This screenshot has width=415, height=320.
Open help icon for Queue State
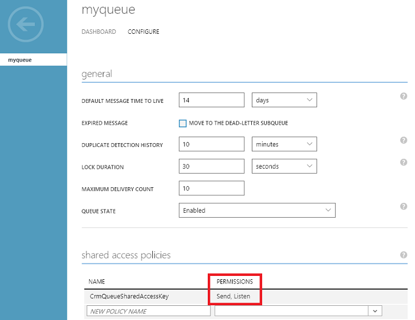(404, 206)
